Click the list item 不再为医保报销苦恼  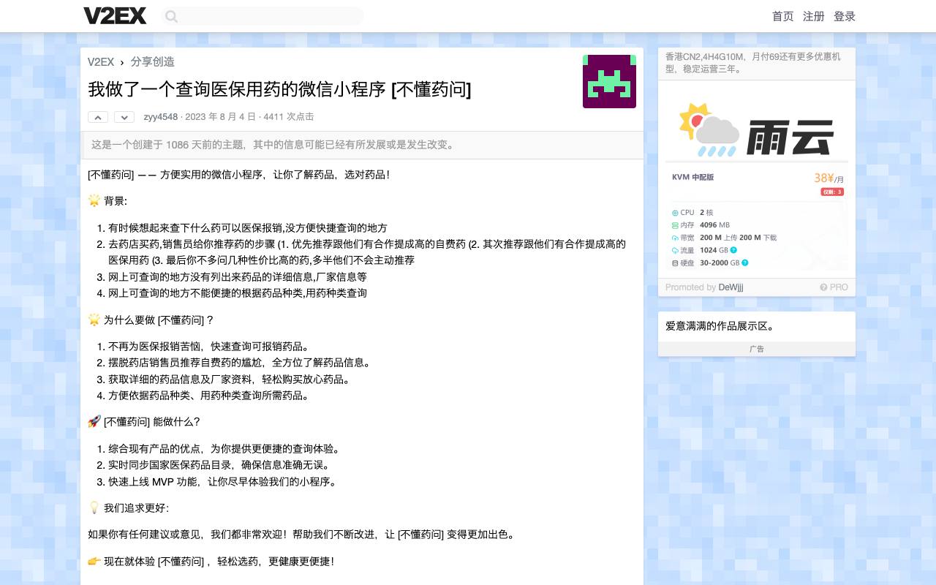click(211, 347)
